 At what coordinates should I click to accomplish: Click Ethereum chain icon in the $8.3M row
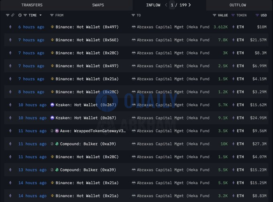[x=10, y=53]
